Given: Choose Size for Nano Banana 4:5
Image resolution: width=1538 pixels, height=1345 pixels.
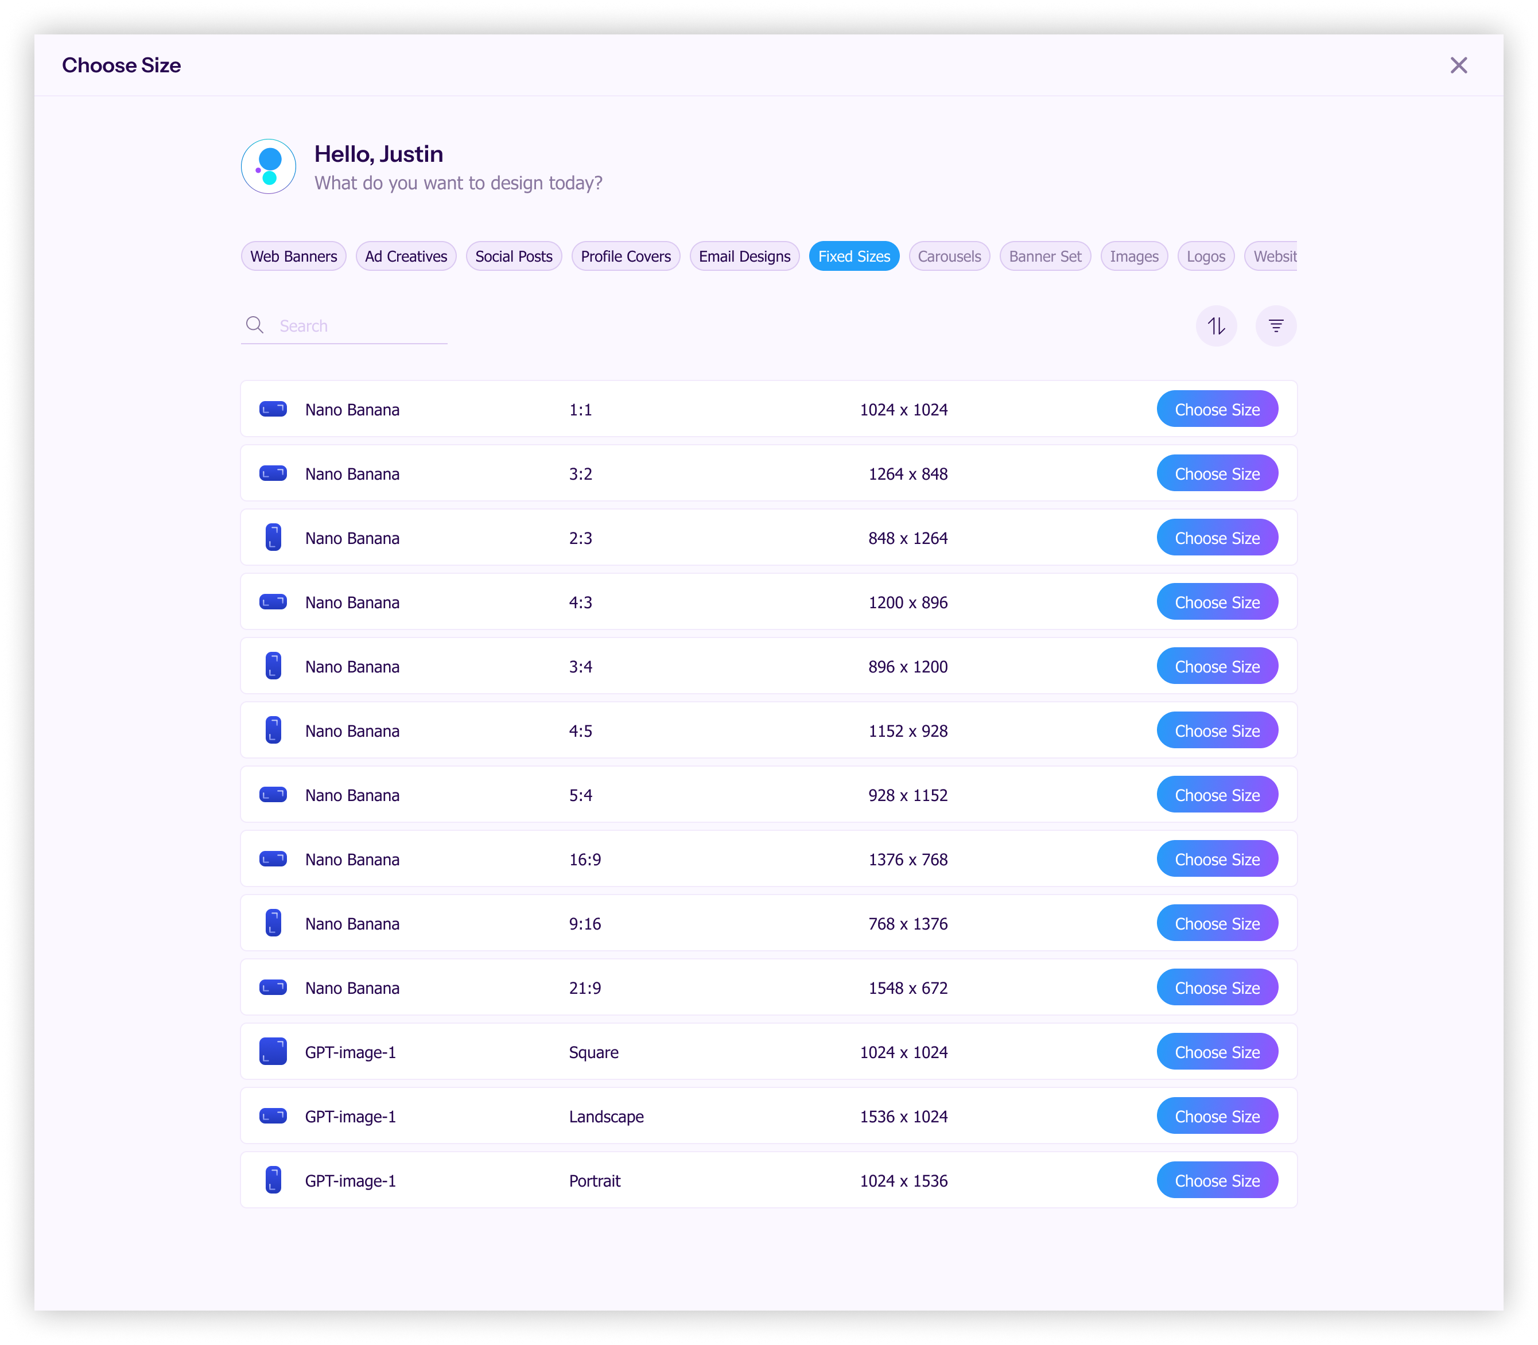Looking at the screenshot, I should coord(1218,730).
